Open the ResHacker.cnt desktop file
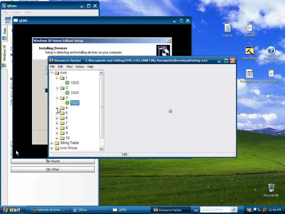The width and height of the screenshot is (285, 214). pos(249,76)
